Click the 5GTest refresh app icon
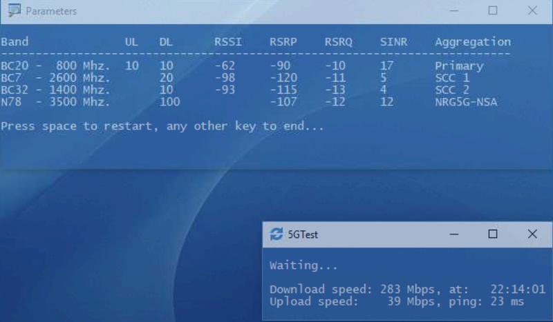This screenshot has height=322, width=553. (x=276, y=234)
